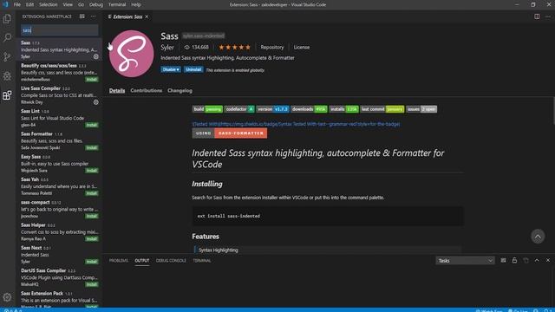Switch to the Problems panel tab
Screen dimensions: 555x312
click(x=119, y=260)
